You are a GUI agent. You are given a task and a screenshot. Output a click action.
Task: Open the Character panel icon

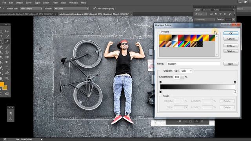click(11, 119)
